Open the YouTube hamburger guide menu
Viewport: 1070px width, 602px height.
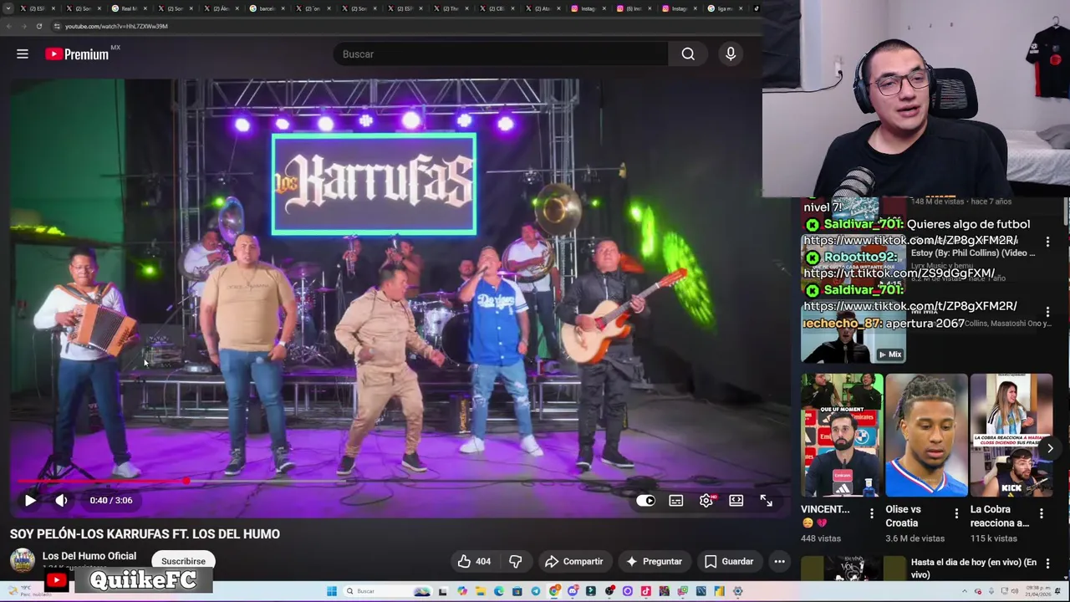(x=23, y=54)
